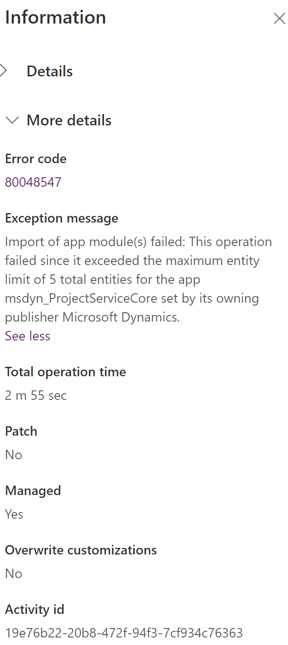
Task: Click the Activity id label
Action: pyautogui.click(x=34, y=609)
